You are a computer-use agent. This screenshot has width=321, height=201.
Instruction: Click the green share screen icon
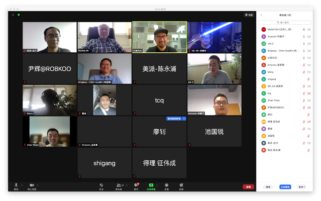(x=151, y=185)
